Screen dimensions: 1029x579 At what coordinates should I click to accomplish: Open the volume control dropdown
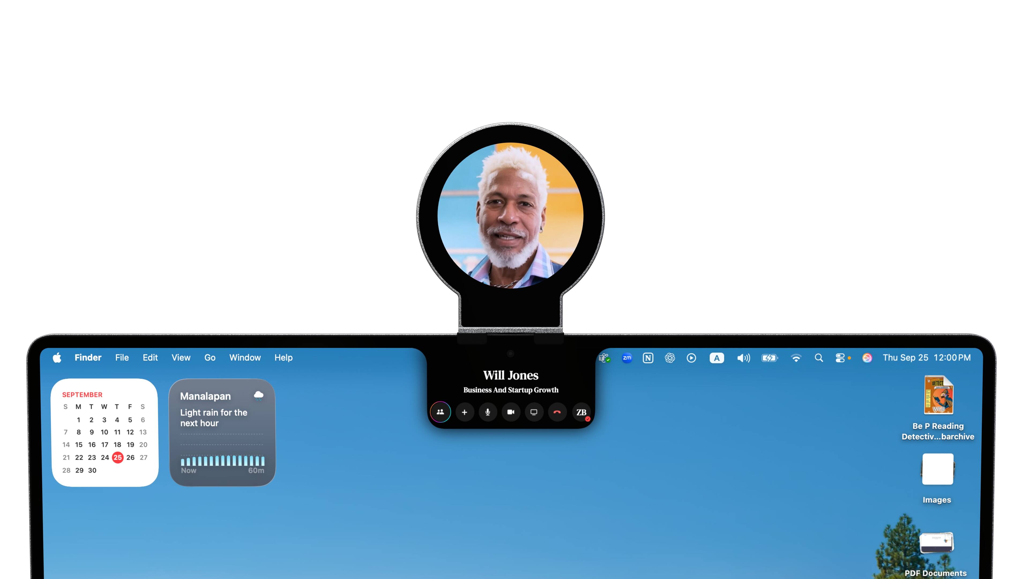743,358
